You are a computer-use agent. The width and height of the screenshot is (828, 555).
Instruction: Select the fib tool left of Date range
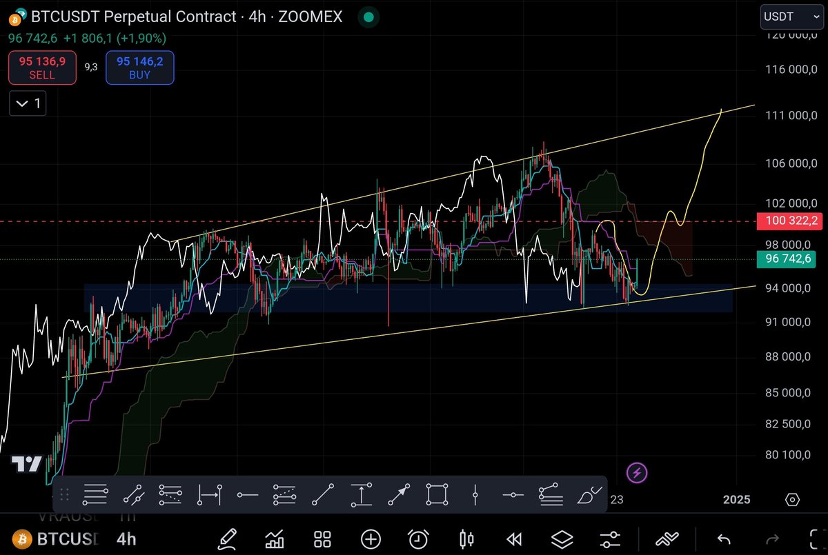(x=170, y=494)
